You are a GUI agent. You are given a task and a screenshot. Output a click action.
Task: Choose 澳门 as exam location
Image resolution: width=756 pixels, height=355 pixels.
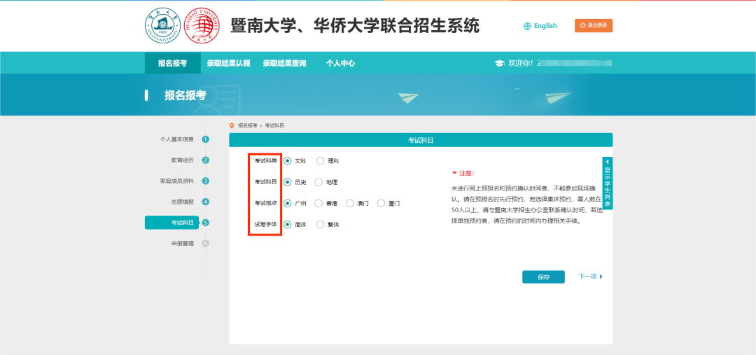pos(350,204)
